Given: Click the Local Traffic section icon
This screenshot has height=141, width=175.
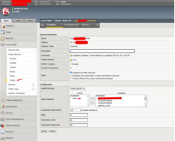Looking at the screenshot, I should tap(3, 45).
